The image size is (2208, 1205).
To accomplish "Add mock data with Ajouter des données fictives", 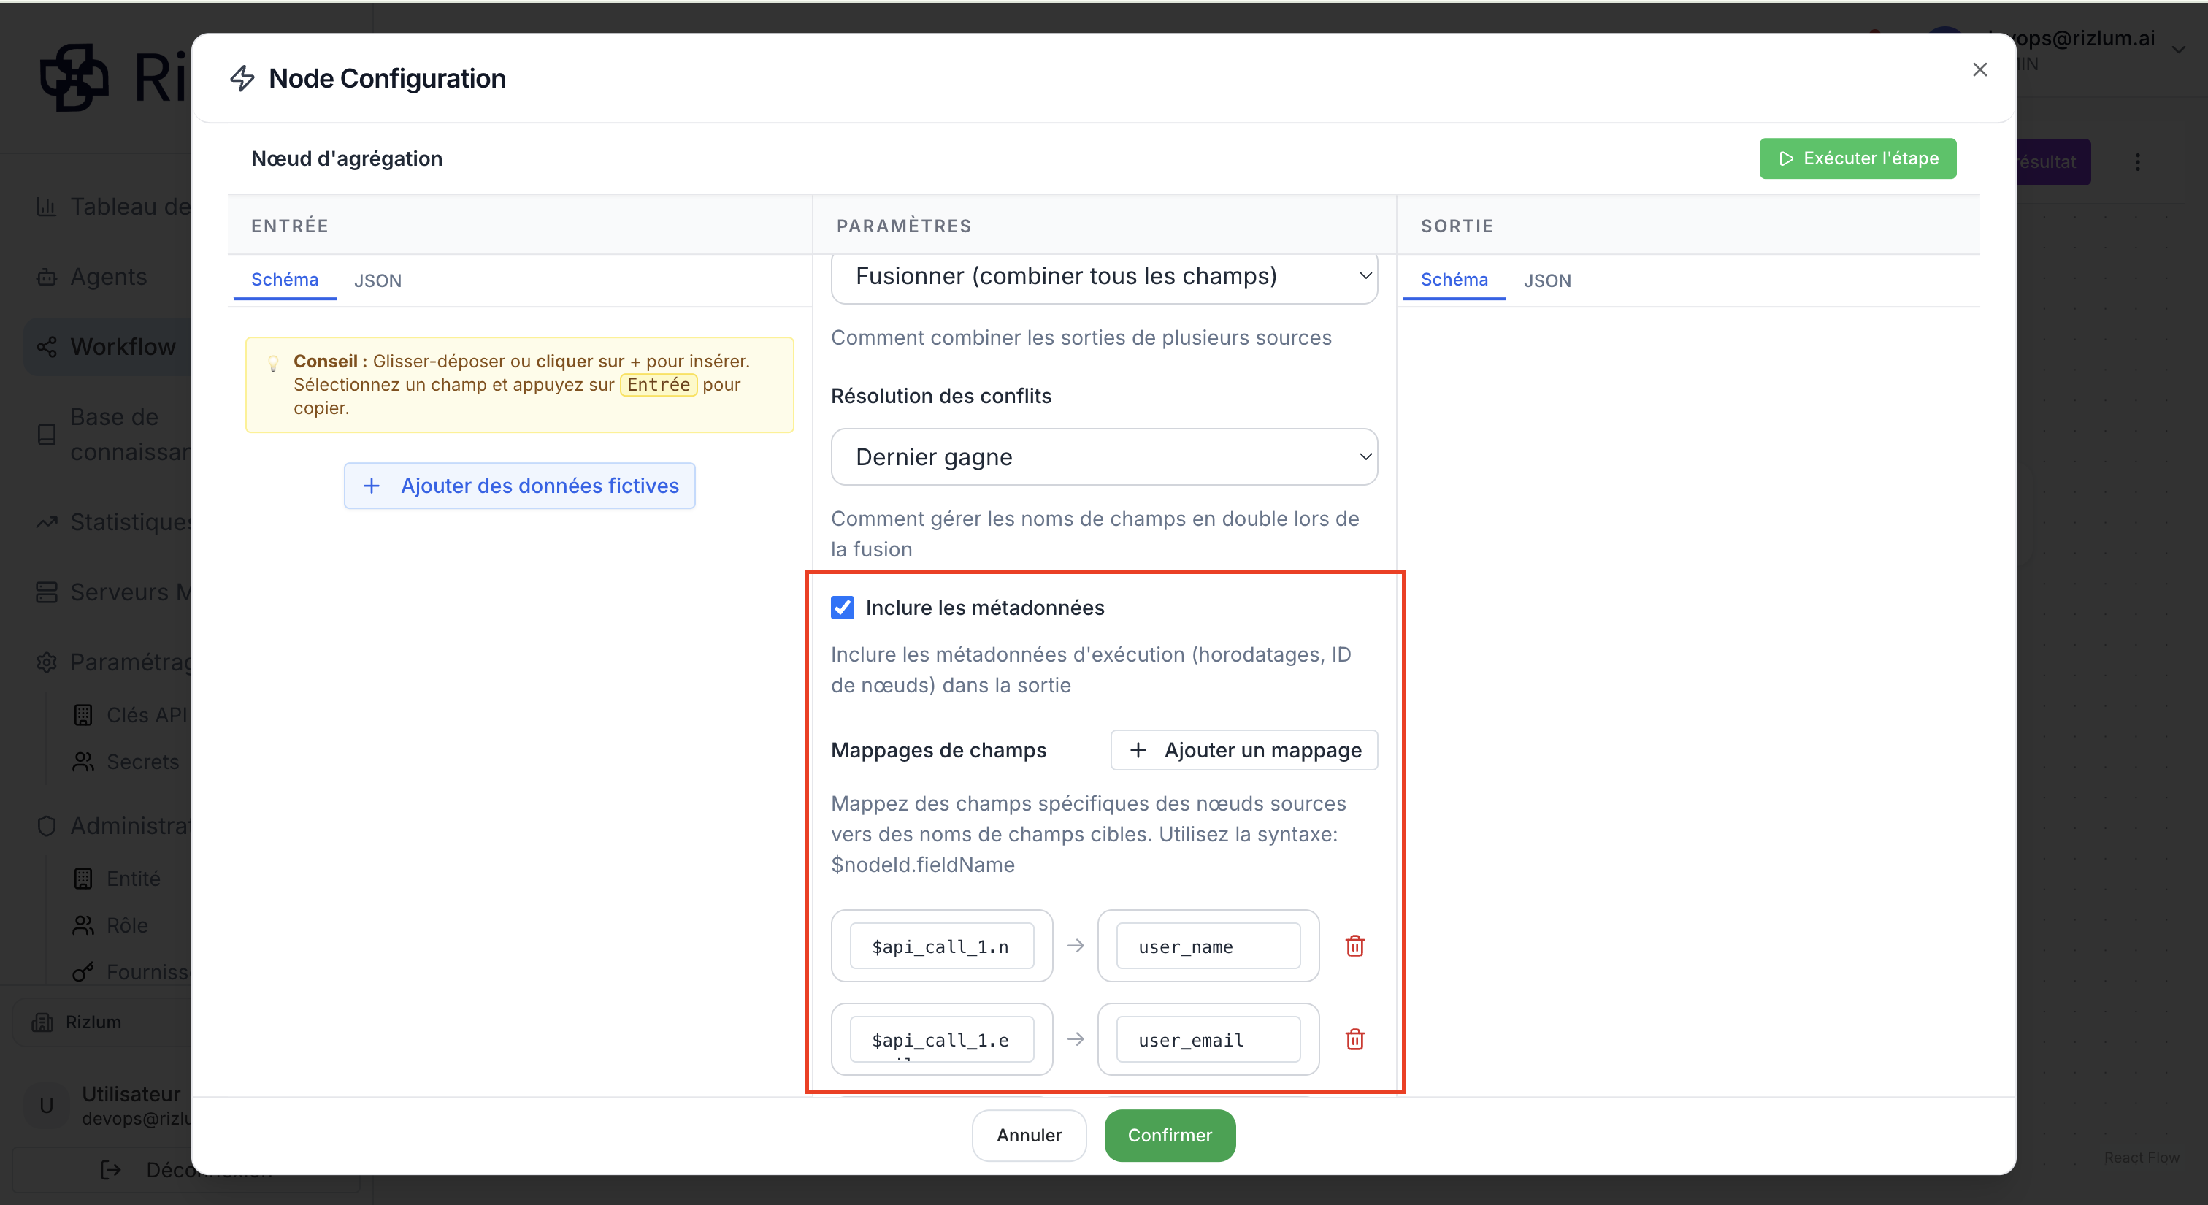I will click(519, 486).
